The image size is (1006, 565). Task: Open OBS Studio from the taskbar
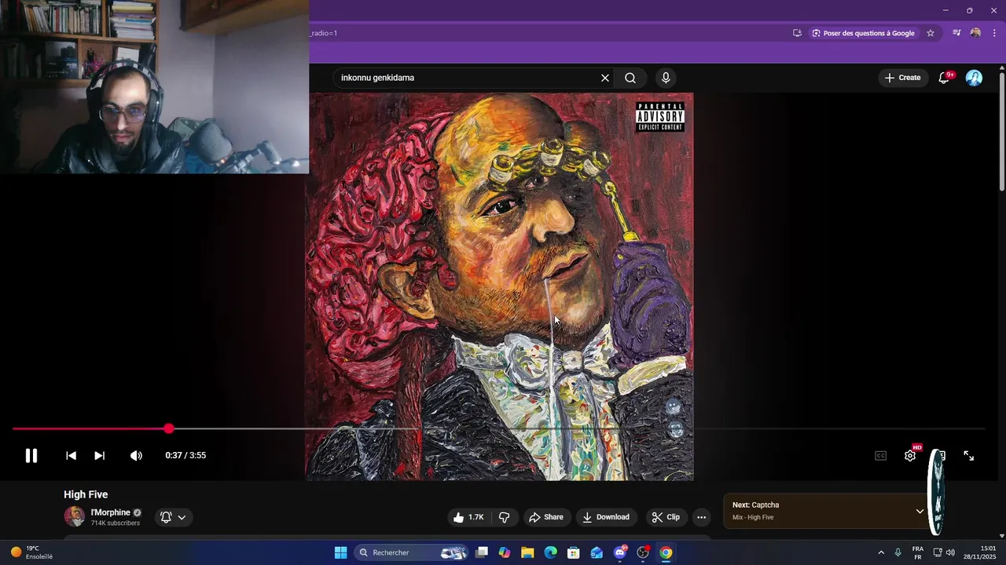pos(643,552)
